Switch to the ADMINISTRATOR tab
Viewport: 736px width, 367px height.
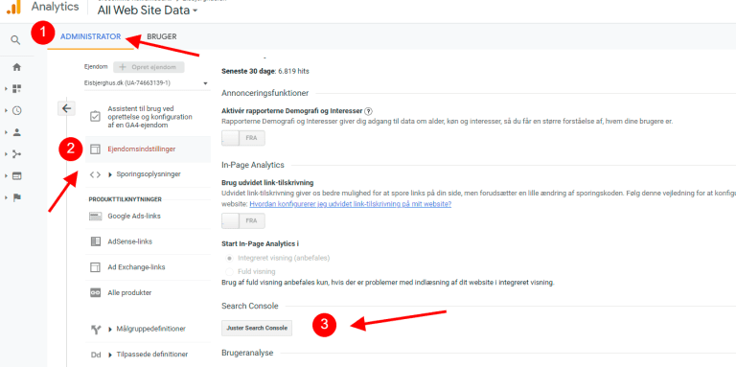click(x=91, y=36)
